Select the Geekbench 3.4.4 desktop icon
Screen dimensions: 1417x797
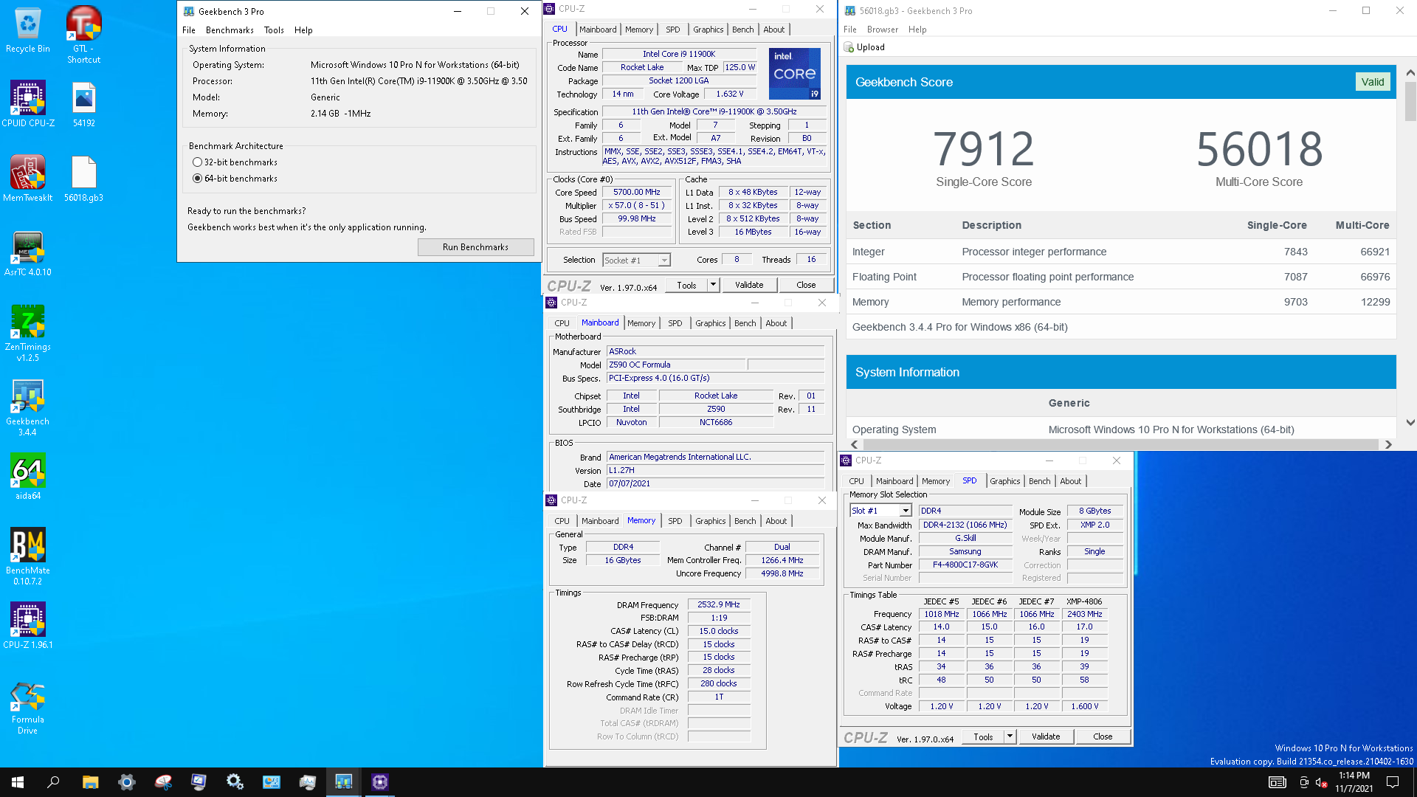[28, 407]
